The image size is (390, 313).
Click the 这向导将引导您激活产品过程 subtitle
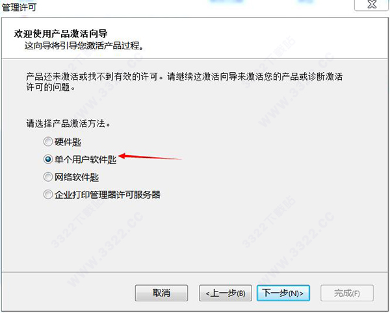tap(84, 45)
